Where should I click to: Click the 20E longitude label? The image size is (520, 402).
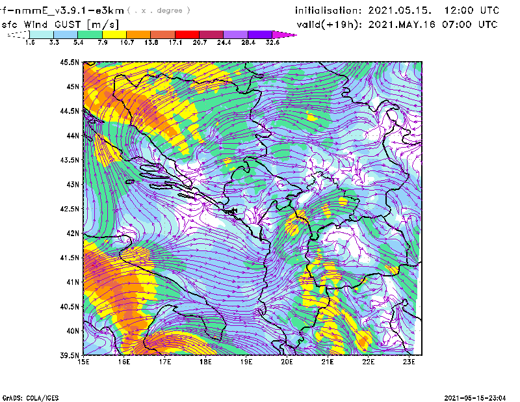(x=287, y=362)
